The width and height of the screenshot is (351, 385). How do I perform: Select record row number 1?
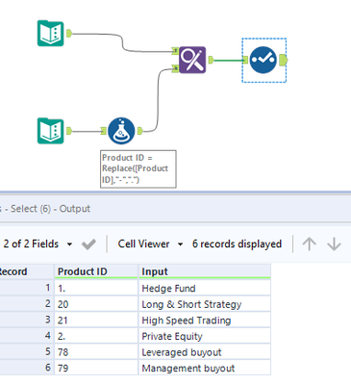pyautogui.click(x=27, y=288)
